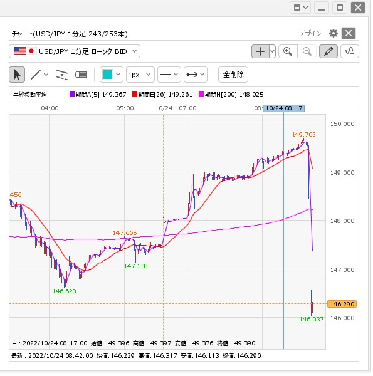Viewport: 373px width, 376px height.
Task: Click the デザイン label
Action: (x=310, y=33)
